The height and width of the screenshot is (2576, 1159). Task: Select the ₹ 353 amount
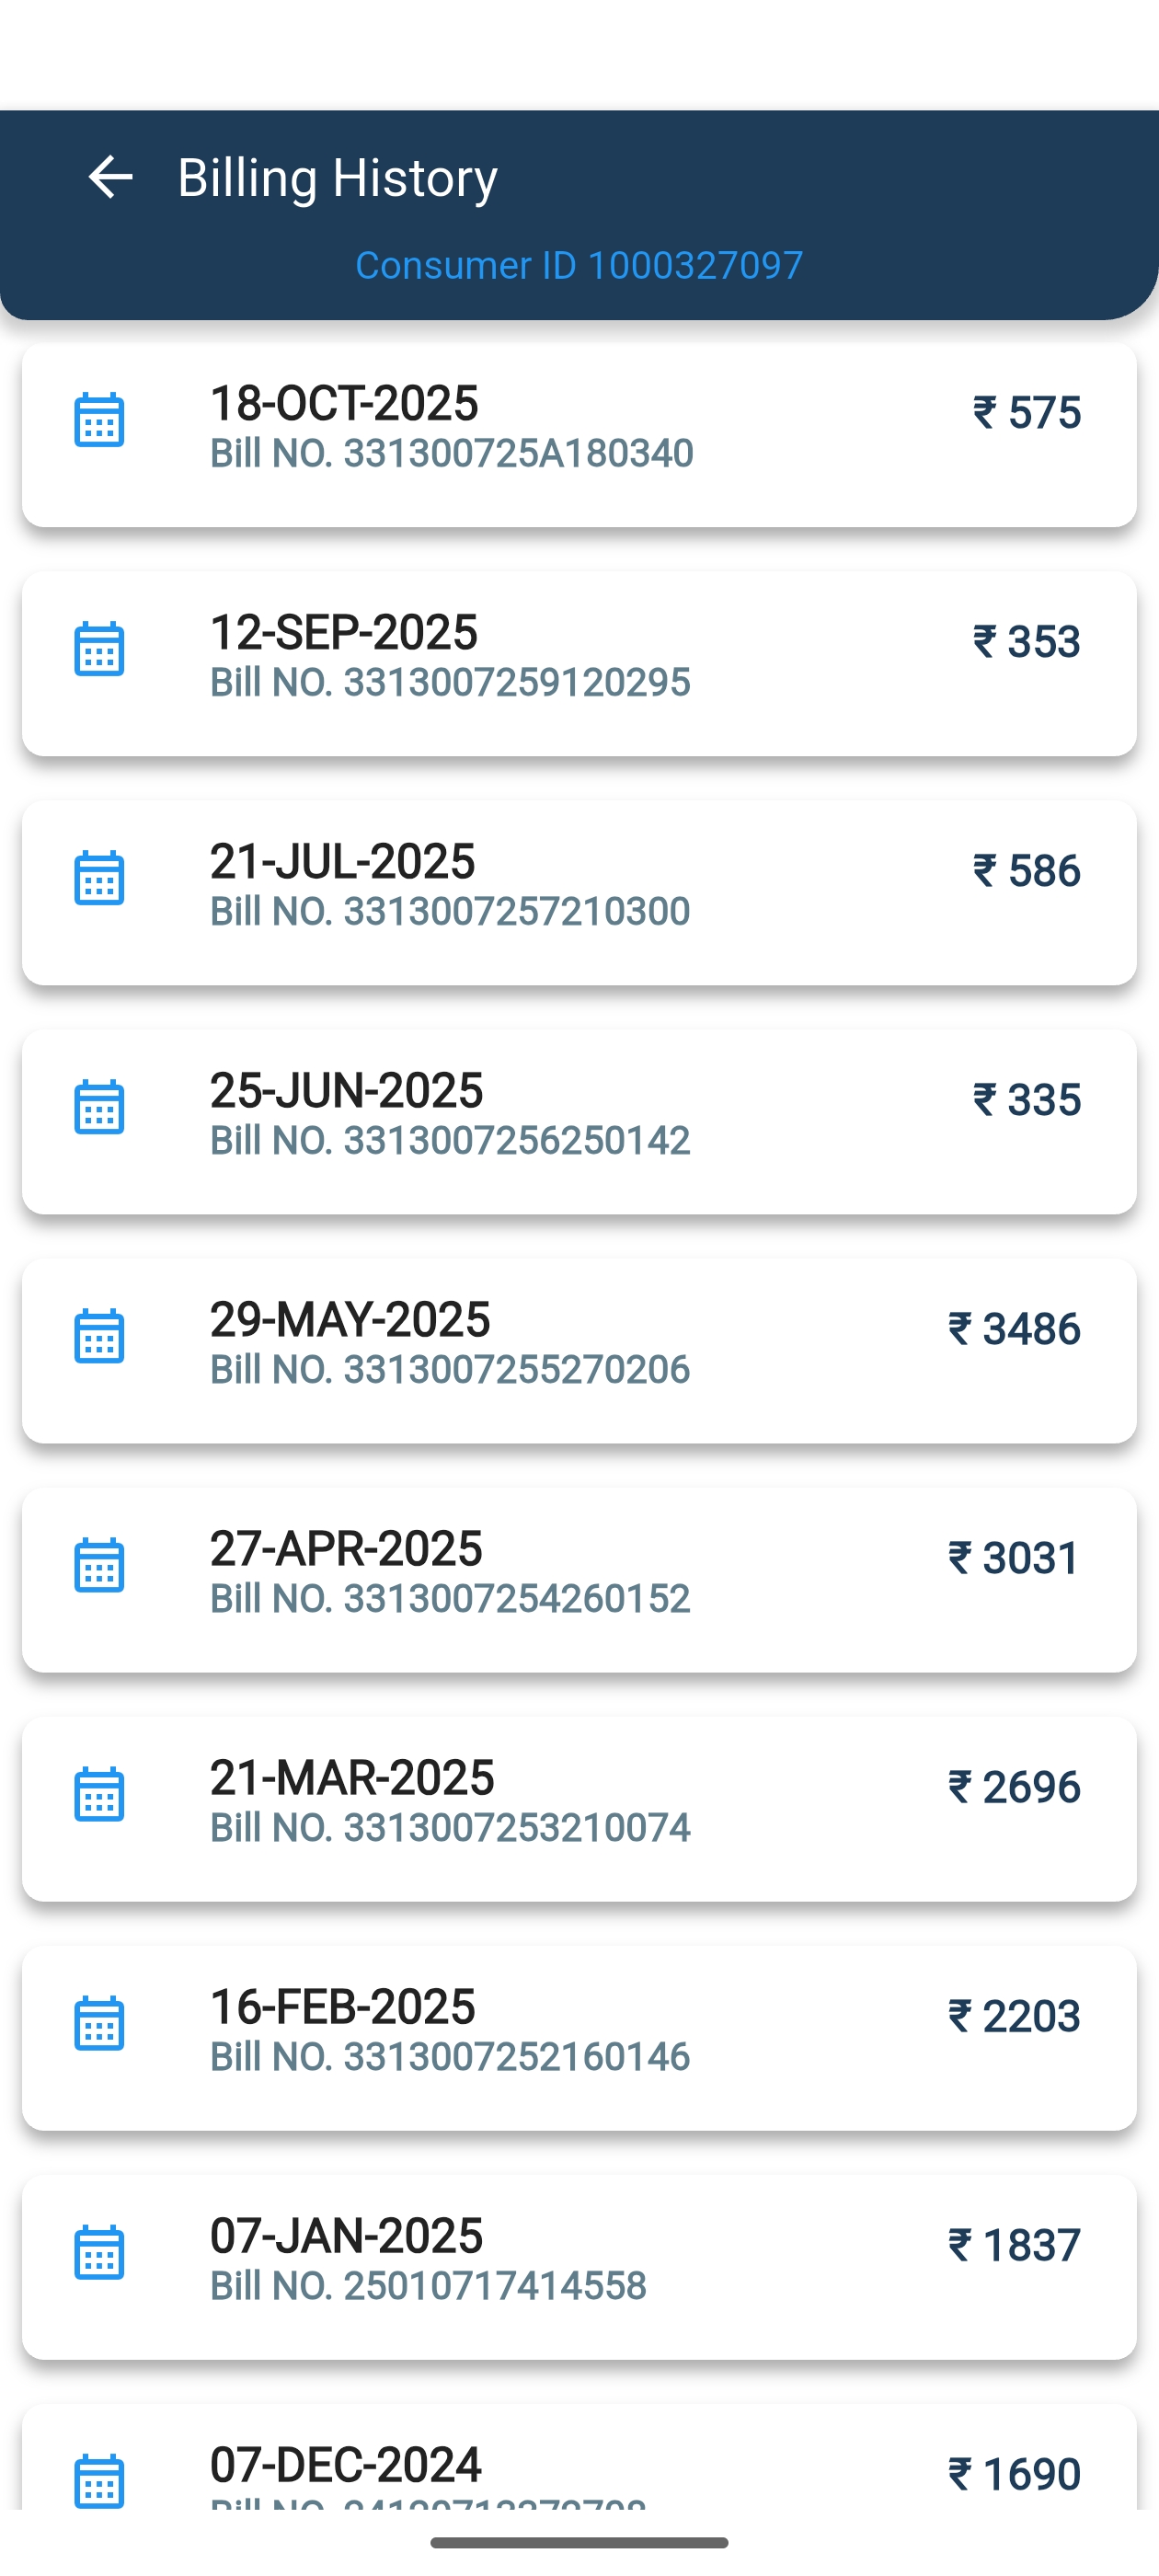(x=1026, y=641)
